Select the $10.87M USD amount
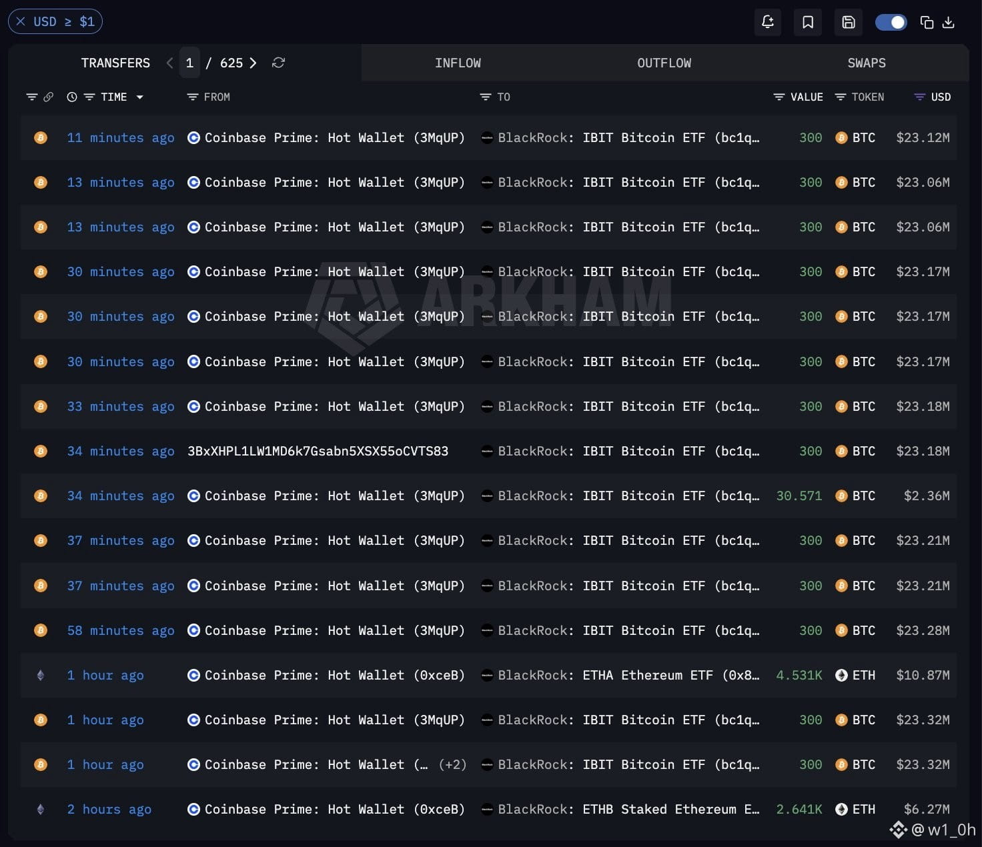The height and width of the screenshot is (847, 982). [x=923, y=676]
